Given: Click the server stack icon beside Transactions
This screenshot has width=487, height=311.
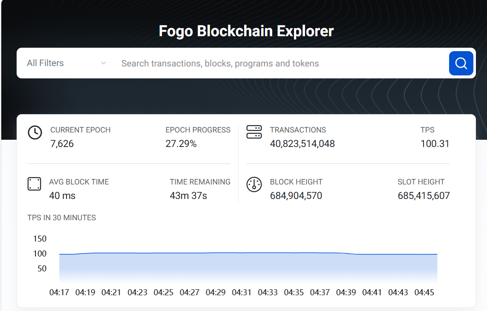Looking at the screenshot, I should pyautogui.click(x=254, y=132).
